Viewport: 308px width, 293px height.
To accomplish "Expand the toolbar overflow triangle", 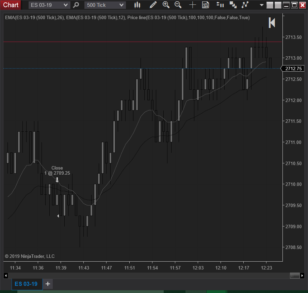I will point(261,5).
